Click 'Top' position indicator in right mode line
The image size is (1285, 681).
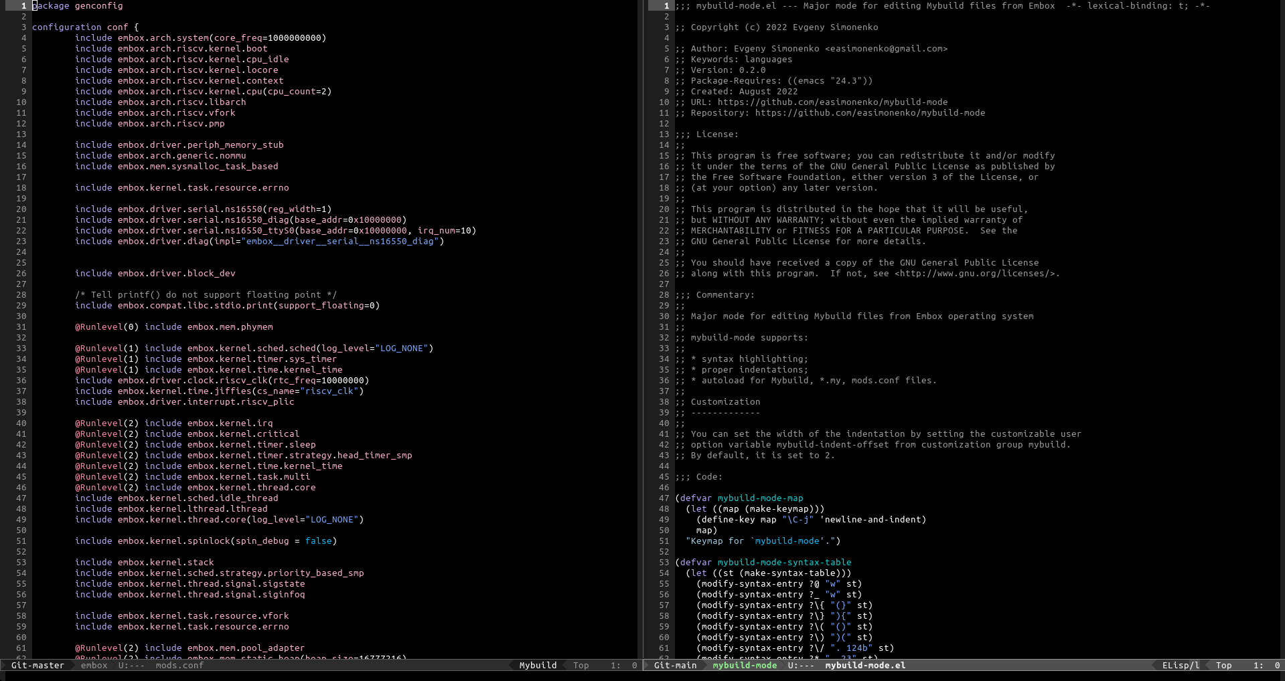[x=1223, y=666]
